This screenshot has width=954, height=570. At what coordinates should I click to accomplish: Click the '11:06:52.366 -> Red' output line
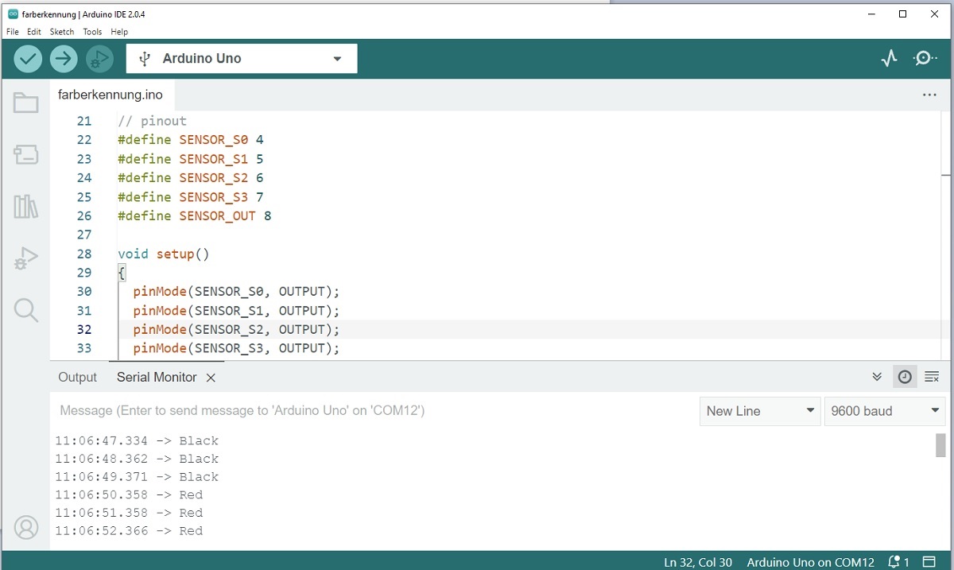129,532
